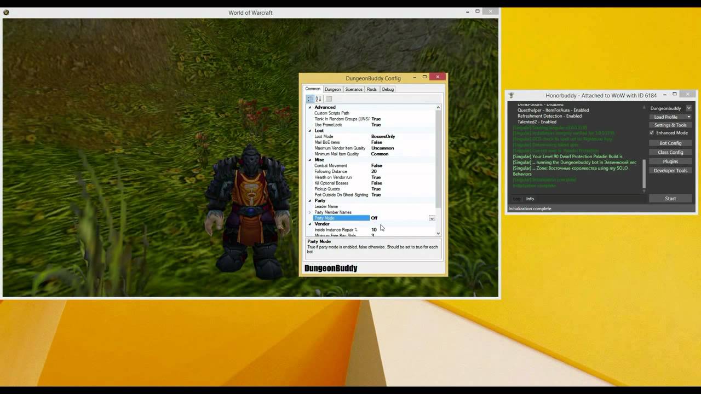701x394 pixels.
Task: Click the Uncommon value
Action: click(x=382, y=148)
